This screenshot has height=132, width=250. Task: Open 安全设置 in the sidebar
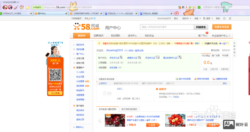pyautogui.click(x=80, y=77)
